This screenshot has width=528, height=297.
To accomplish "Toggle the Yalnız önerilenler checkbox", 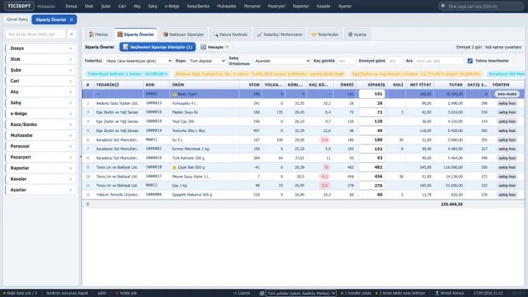I will [470, 61].
